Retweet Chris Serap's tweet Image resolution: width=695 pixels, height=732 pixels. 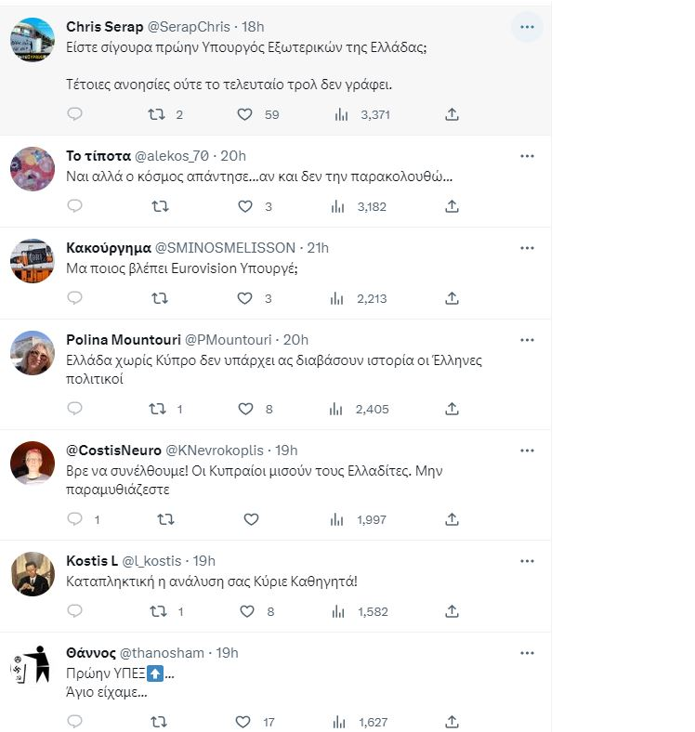(159, 114)
